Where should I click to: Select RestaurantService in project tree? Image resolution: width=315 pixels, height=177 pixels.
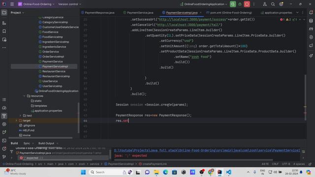pyautogui.click(x=54, y=71)
